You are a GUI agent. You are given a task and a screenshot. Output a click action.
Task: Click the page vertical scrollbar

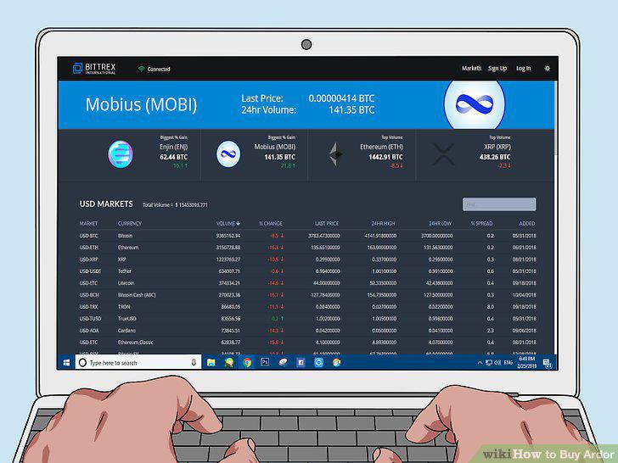pos(556,118)
